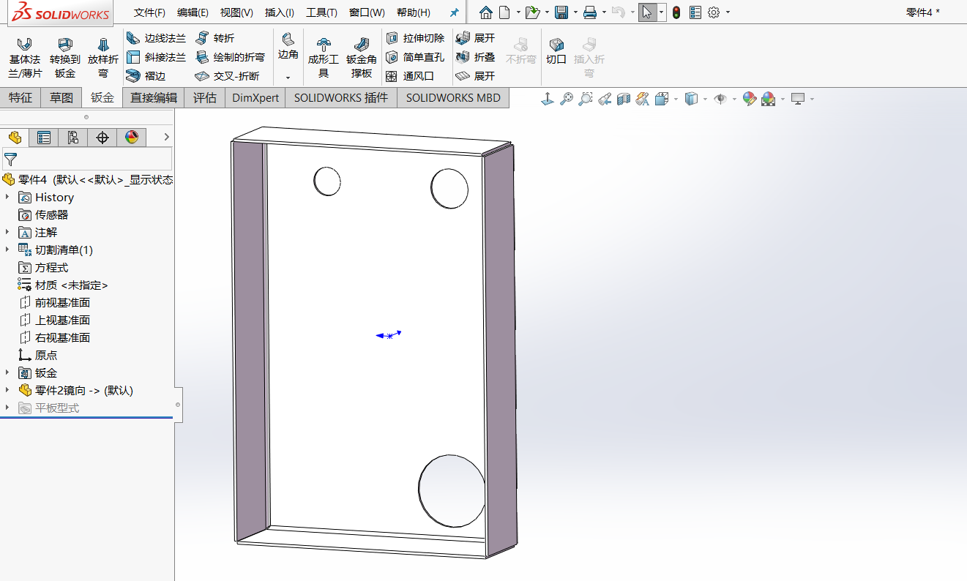The image size is (967, 581).
Task: Expand more manager tabs chevron
Action: 167,137
